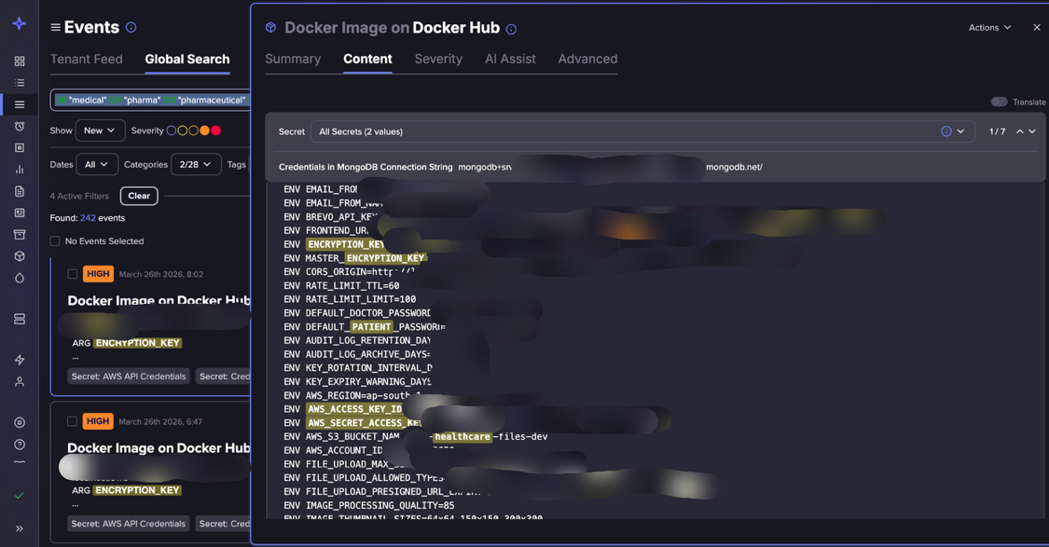Click hamburger menu icon beside Events title
The width and height of the screenshot is (1049, 547).
pos(56,27)
